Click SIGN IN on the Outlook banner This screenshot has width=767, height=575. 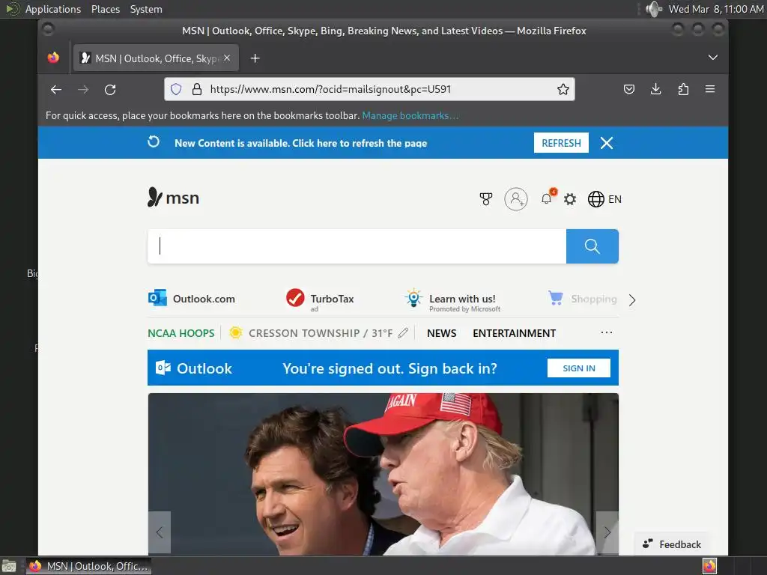pyautogui.click(x=579, y=368)
